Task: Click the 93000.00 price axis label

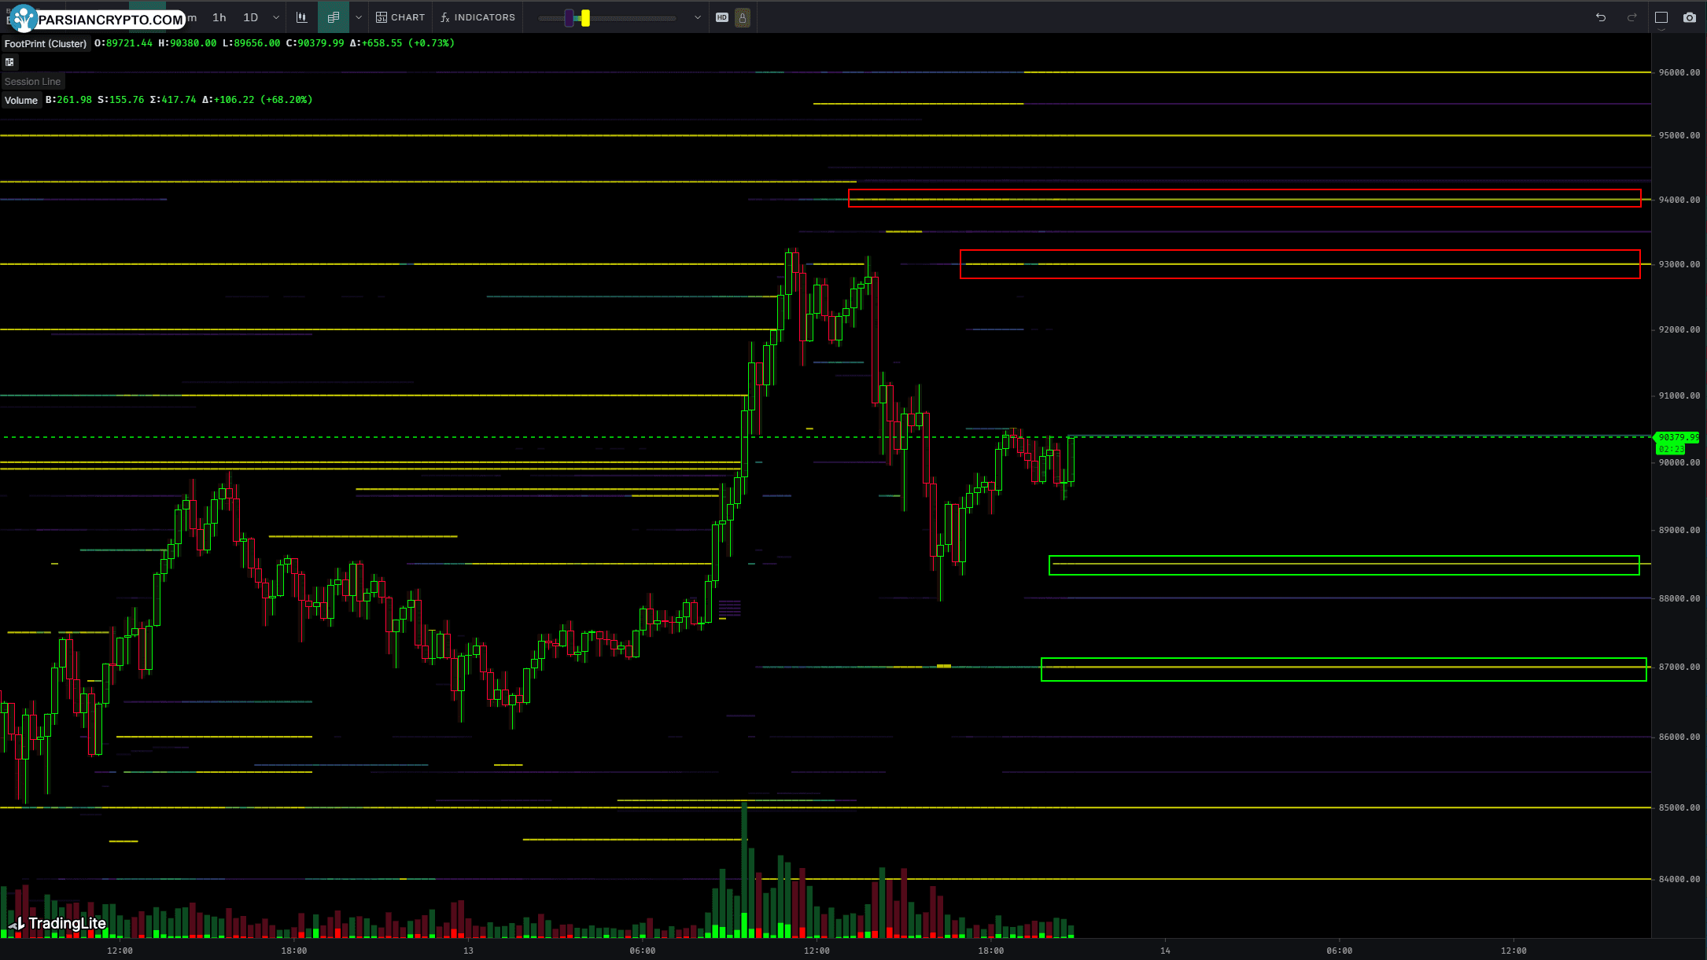Action: tap(1679, 264)
